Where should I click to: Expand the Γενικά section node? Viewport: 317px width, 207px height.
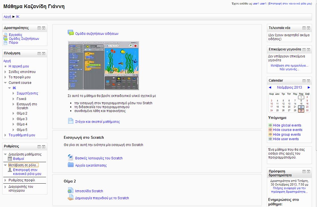click(x=14, y=99)
